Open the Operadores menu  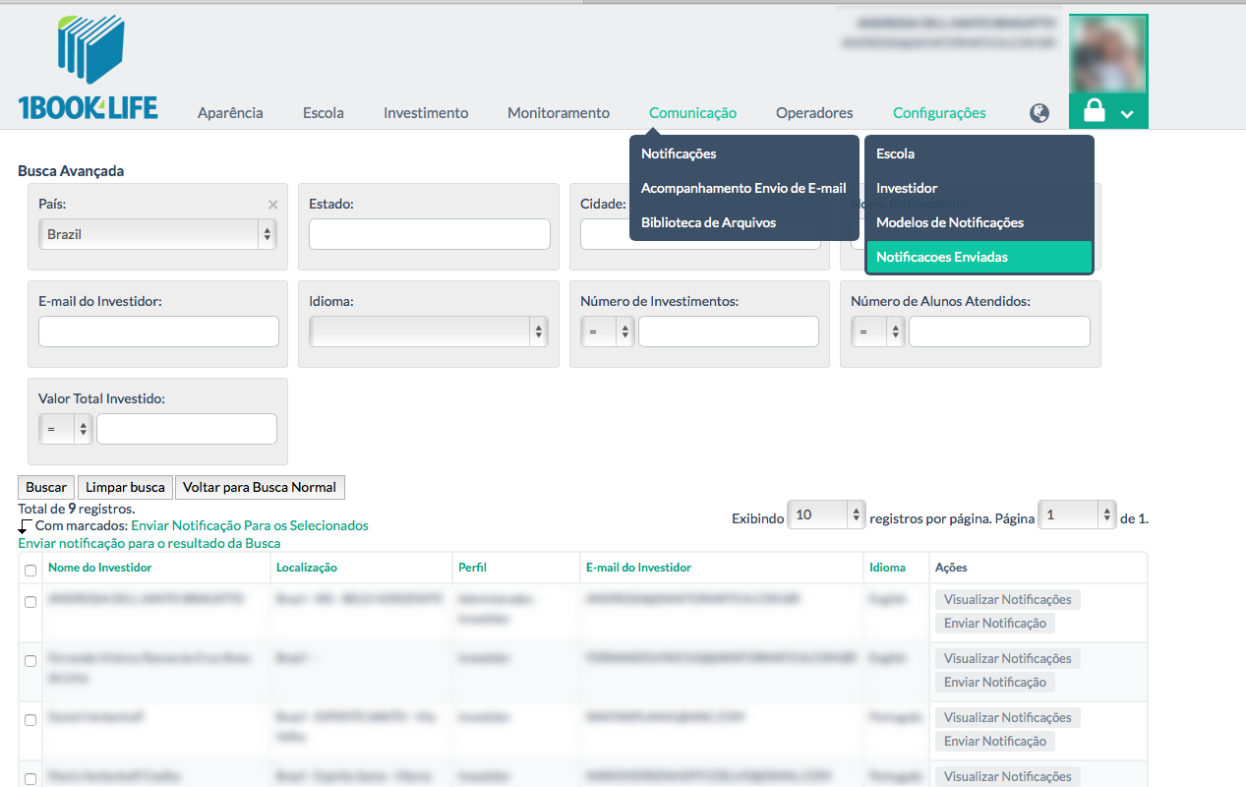814,113
